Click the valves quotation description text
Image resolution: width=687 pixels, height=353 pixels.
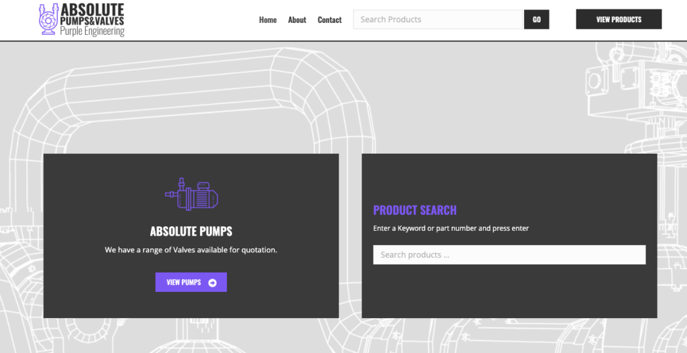[x=191, y=250]
